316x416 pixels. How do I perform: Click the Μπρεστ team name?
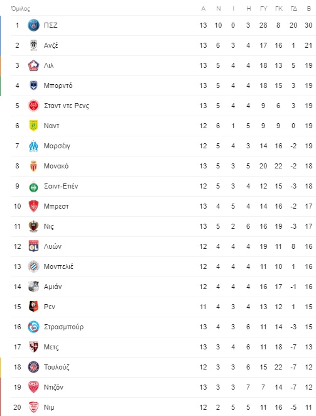click(x=57, y=206)
